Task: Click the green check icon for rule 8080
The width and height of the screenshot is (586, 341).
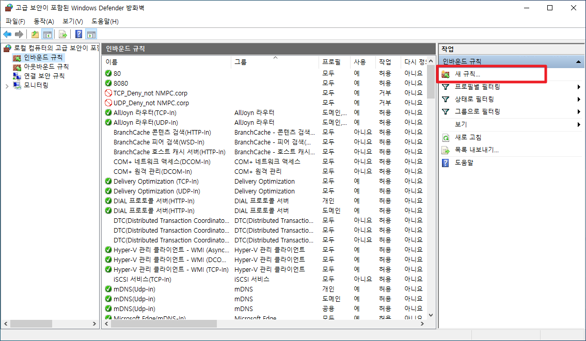Action: coord(108,83)
